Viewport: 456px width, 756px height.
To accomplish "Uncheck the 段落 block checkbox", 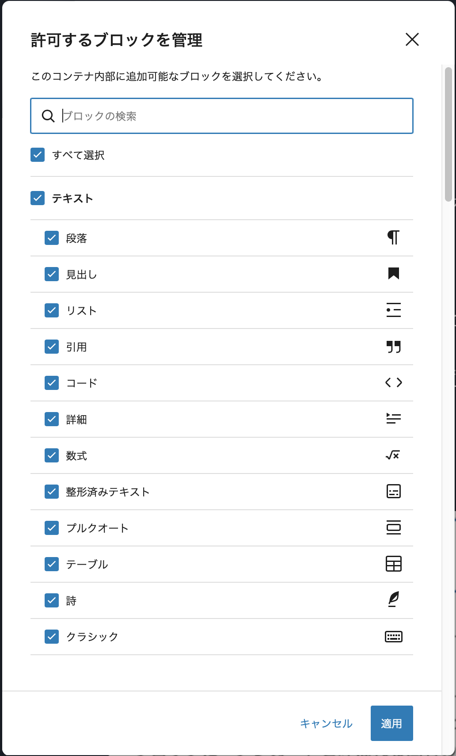I will click(52, 238).
